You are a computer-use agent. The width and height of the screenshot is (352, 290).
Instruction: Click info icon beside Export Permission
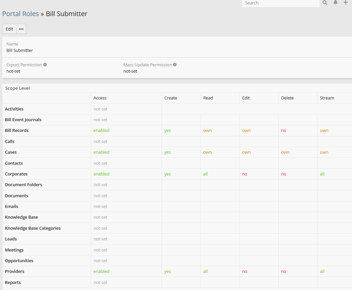(x=45, y=65)
